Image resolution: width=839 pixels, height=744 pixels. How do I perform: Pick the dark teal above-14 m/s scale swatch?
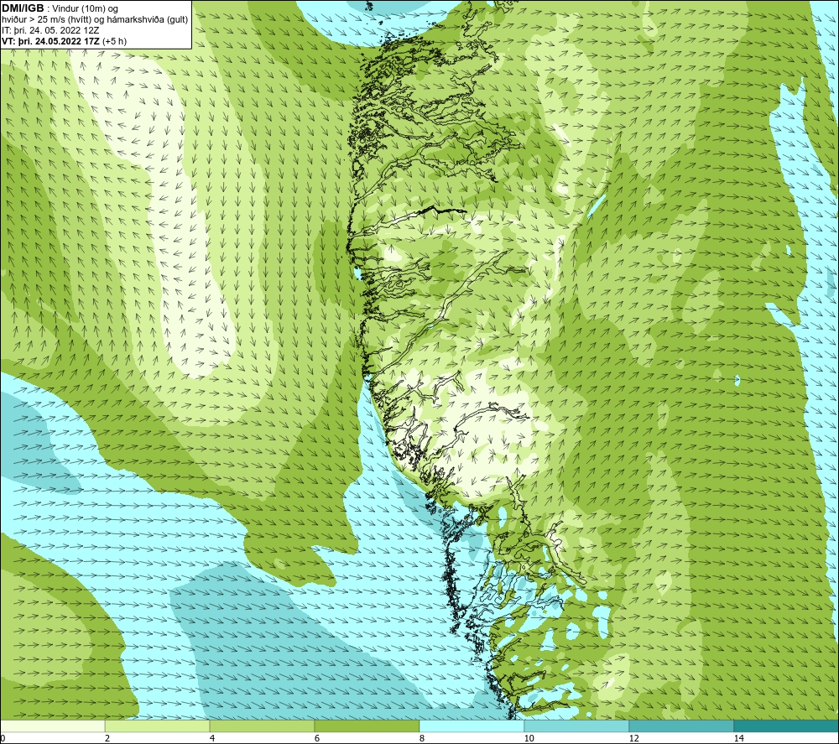[x=786, y=726]
